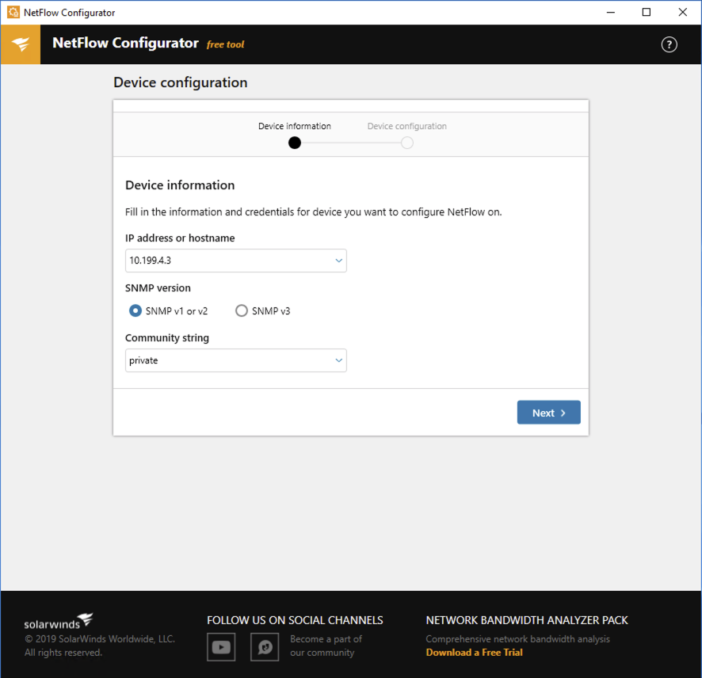Click into the IP address field 10.199.4.3

point(235,261)
